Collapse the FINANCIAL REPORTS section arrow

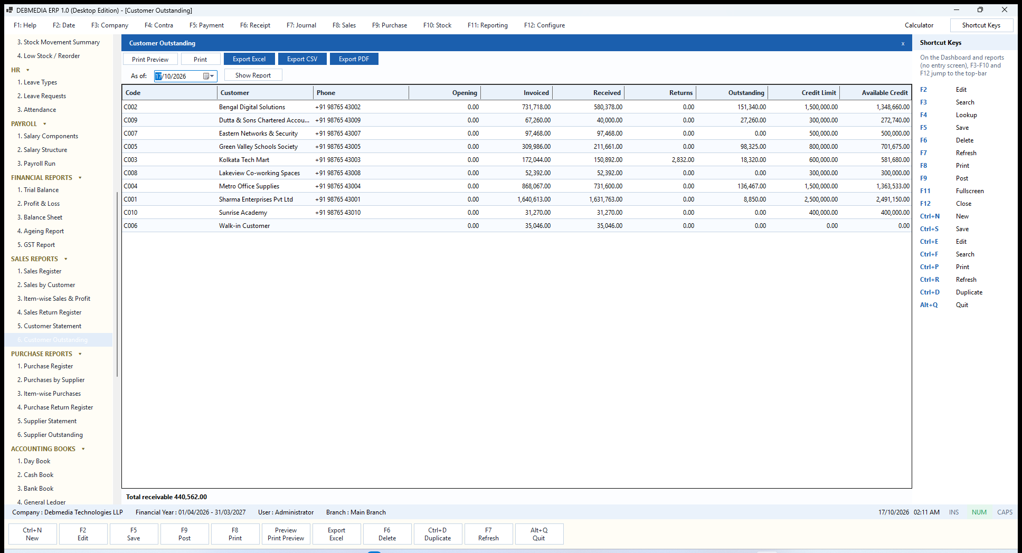(80, 178)
